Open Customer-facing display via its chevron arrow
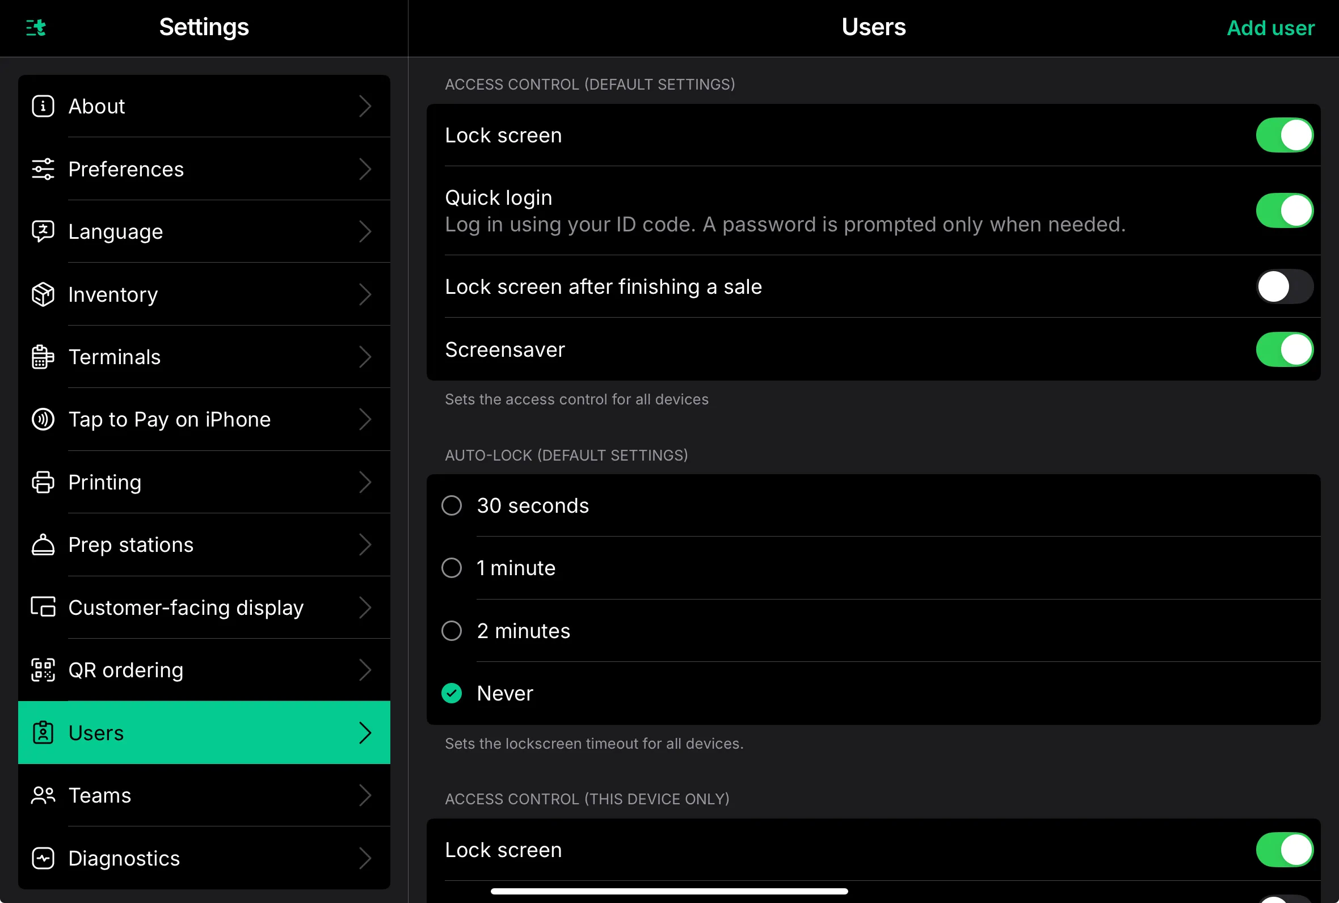The image size is (1339, 903). (365, 607)
